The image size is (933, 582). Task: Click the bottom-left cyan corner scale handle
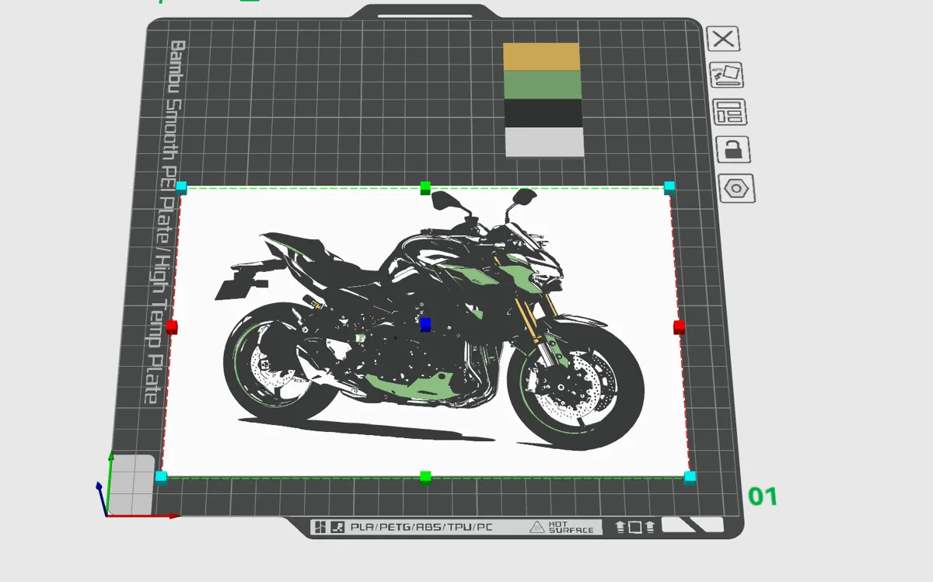[161, 477]
